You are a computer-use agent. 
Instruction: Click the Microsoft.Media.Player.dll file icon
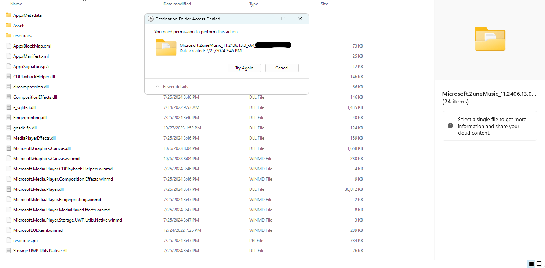pos(9,189)
